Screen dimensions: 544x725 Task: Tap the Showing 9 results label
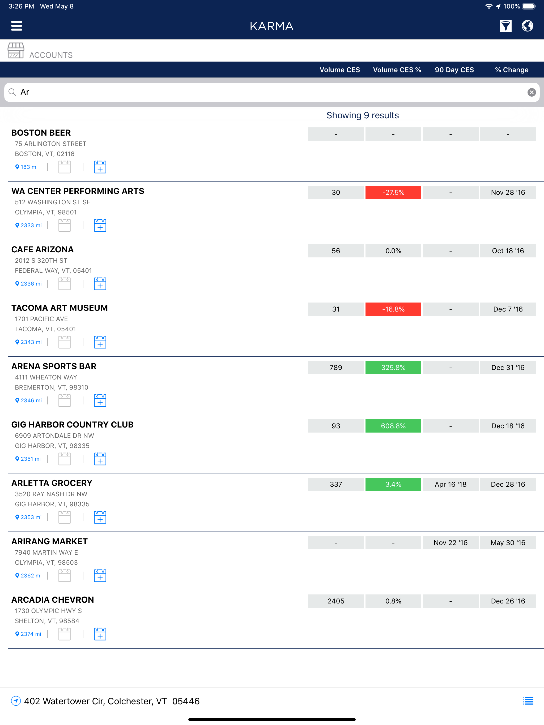pyautogui.click(x=363, y=115)
